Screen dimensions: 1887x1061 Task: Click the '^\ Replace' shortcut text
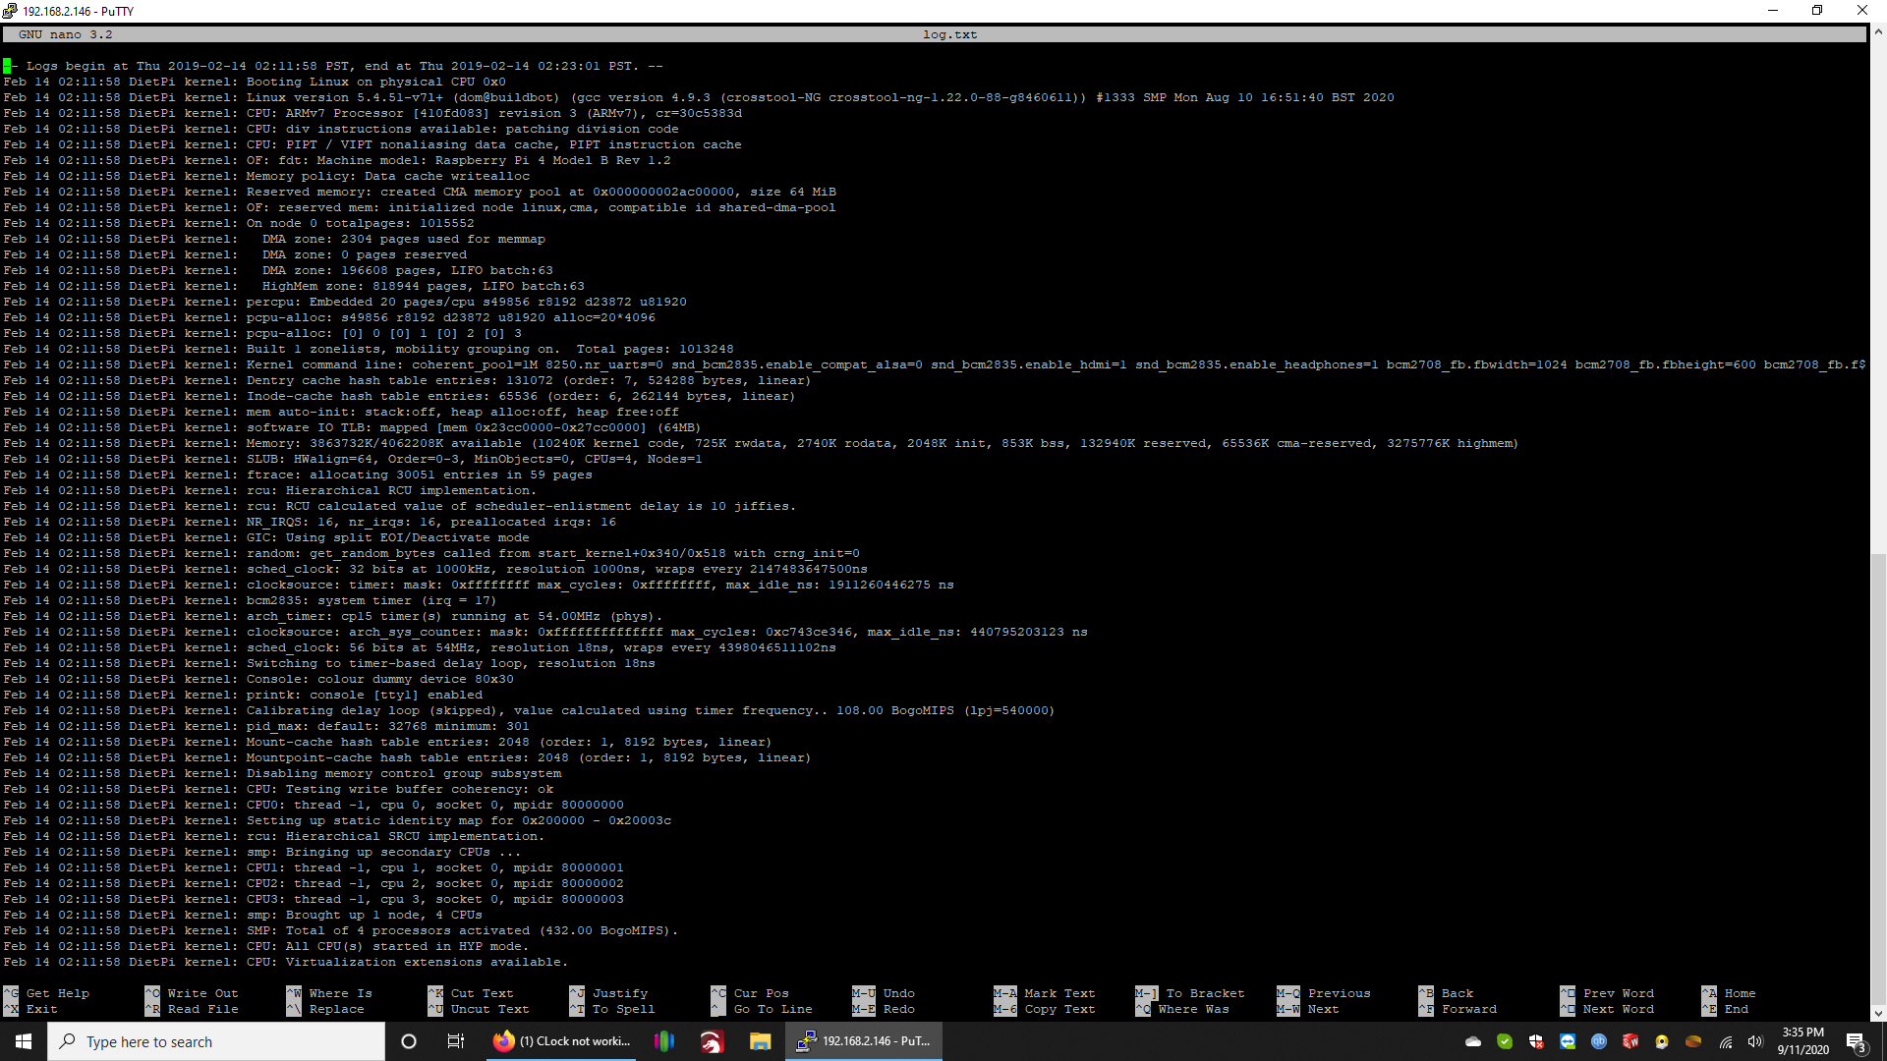click(x=325, y=1009)
